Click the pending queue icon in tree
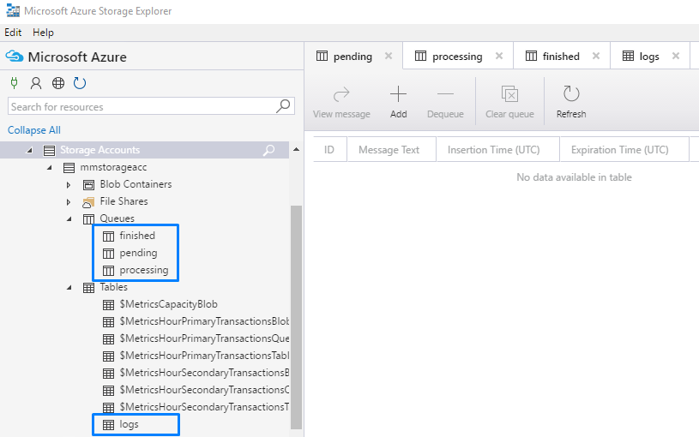 (x=108, y=254)
